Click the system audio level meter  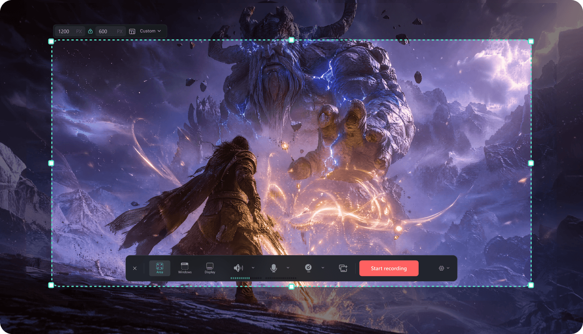tap(246, 278)
